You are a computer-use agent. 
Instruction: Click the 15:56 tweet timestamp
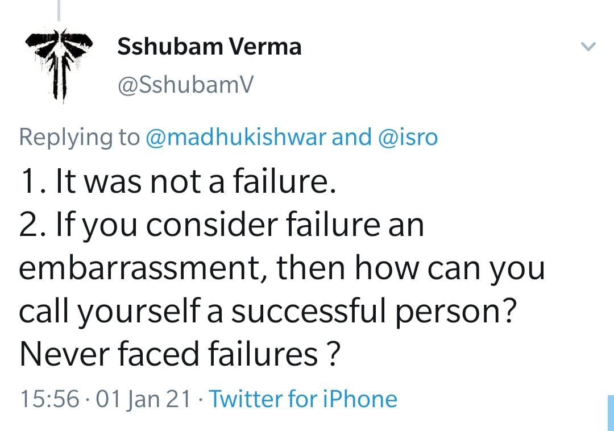click(49, 399)
